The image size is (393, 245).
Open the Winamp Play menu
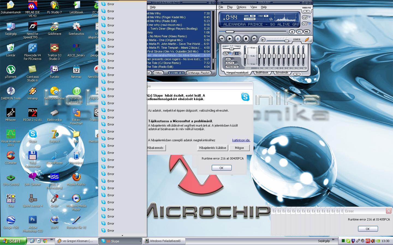(230, 7)
